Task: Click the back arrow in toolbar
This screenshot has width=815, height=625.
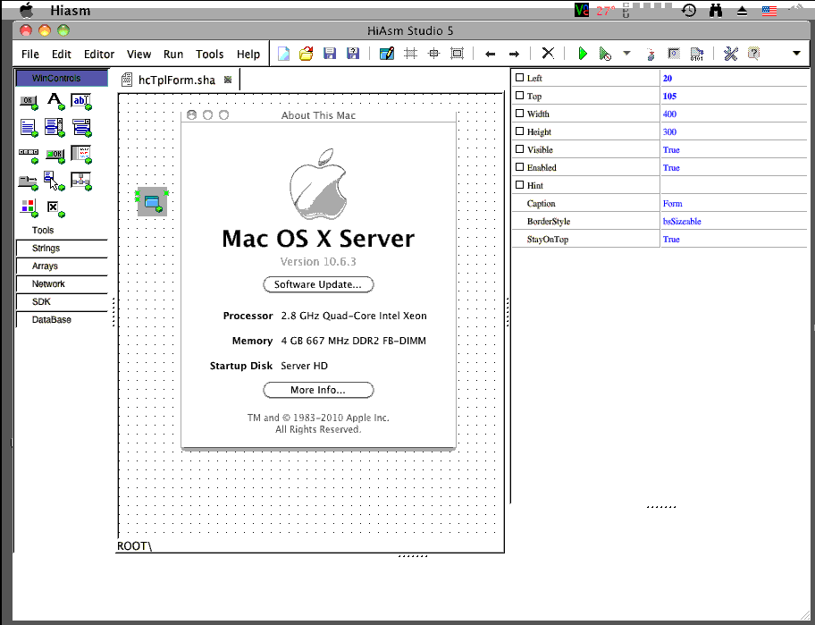Action: pyautogui.click(x=490, y=54)
